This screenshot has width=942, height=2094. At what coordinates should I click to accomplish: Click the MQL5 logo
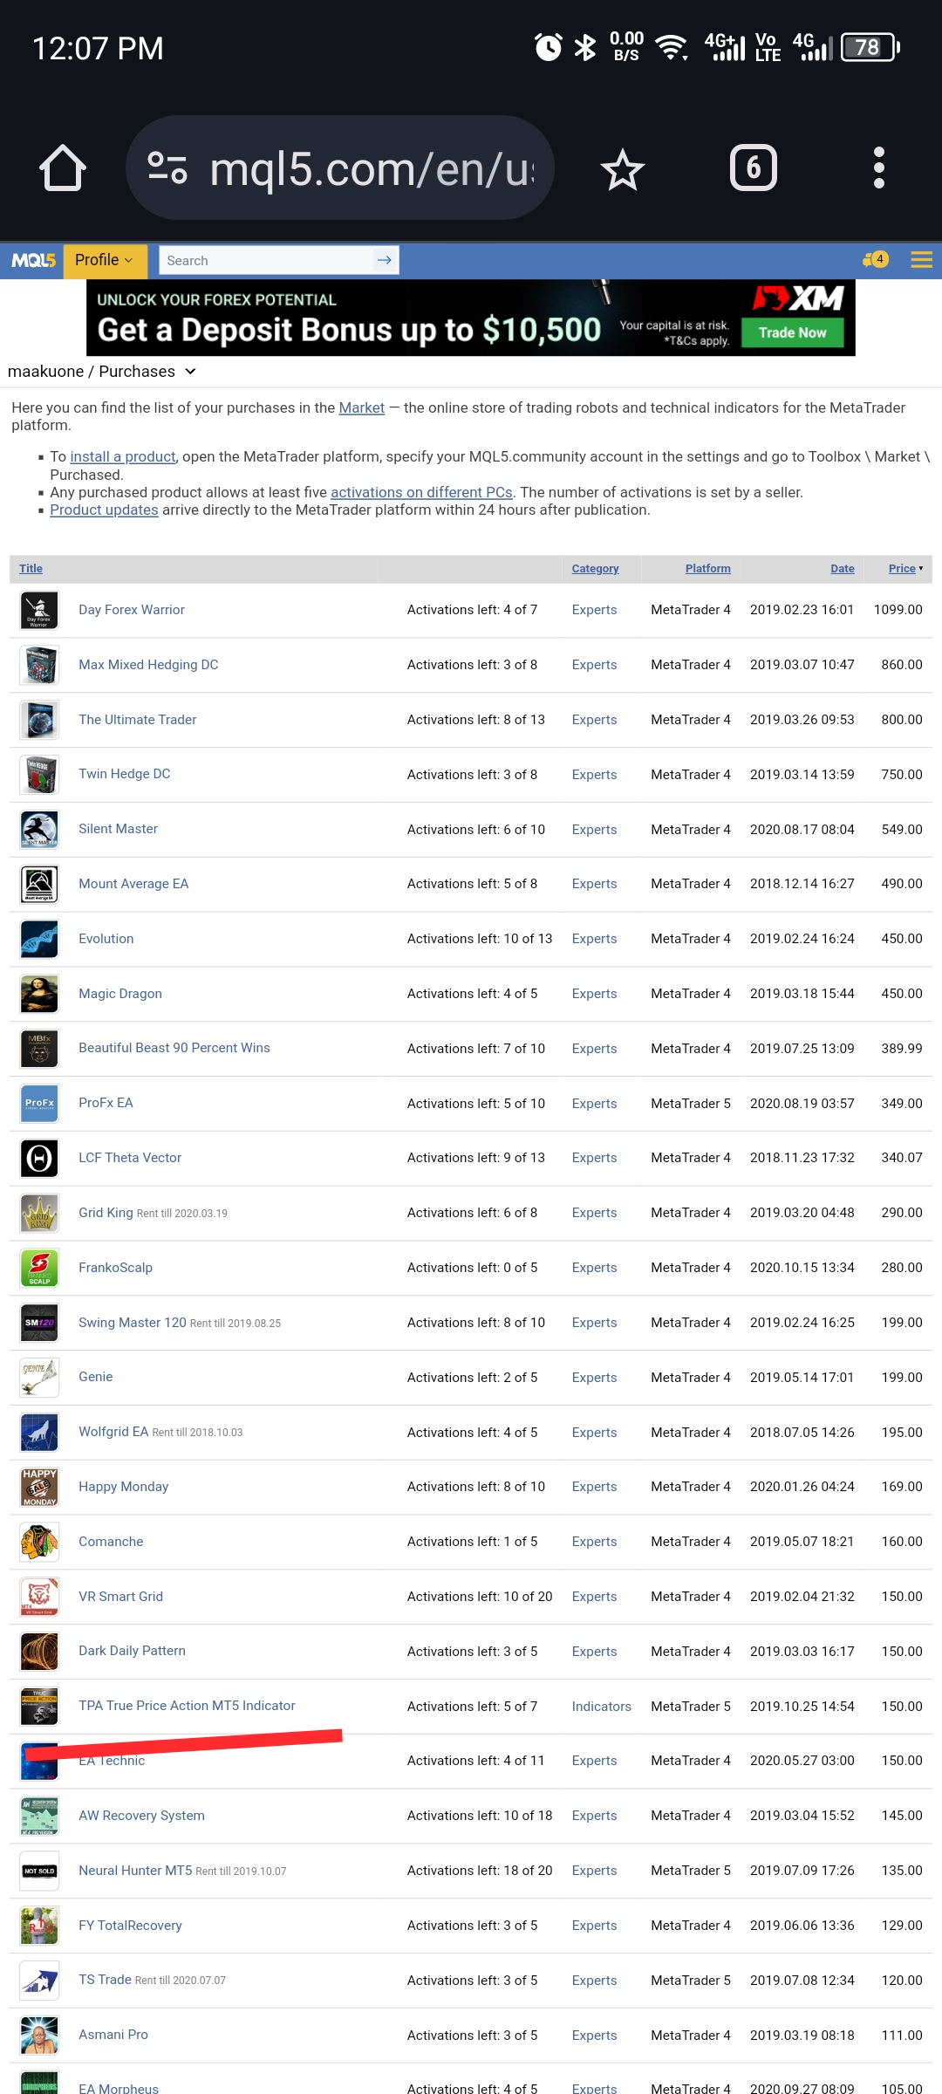[x=33, y=260]
